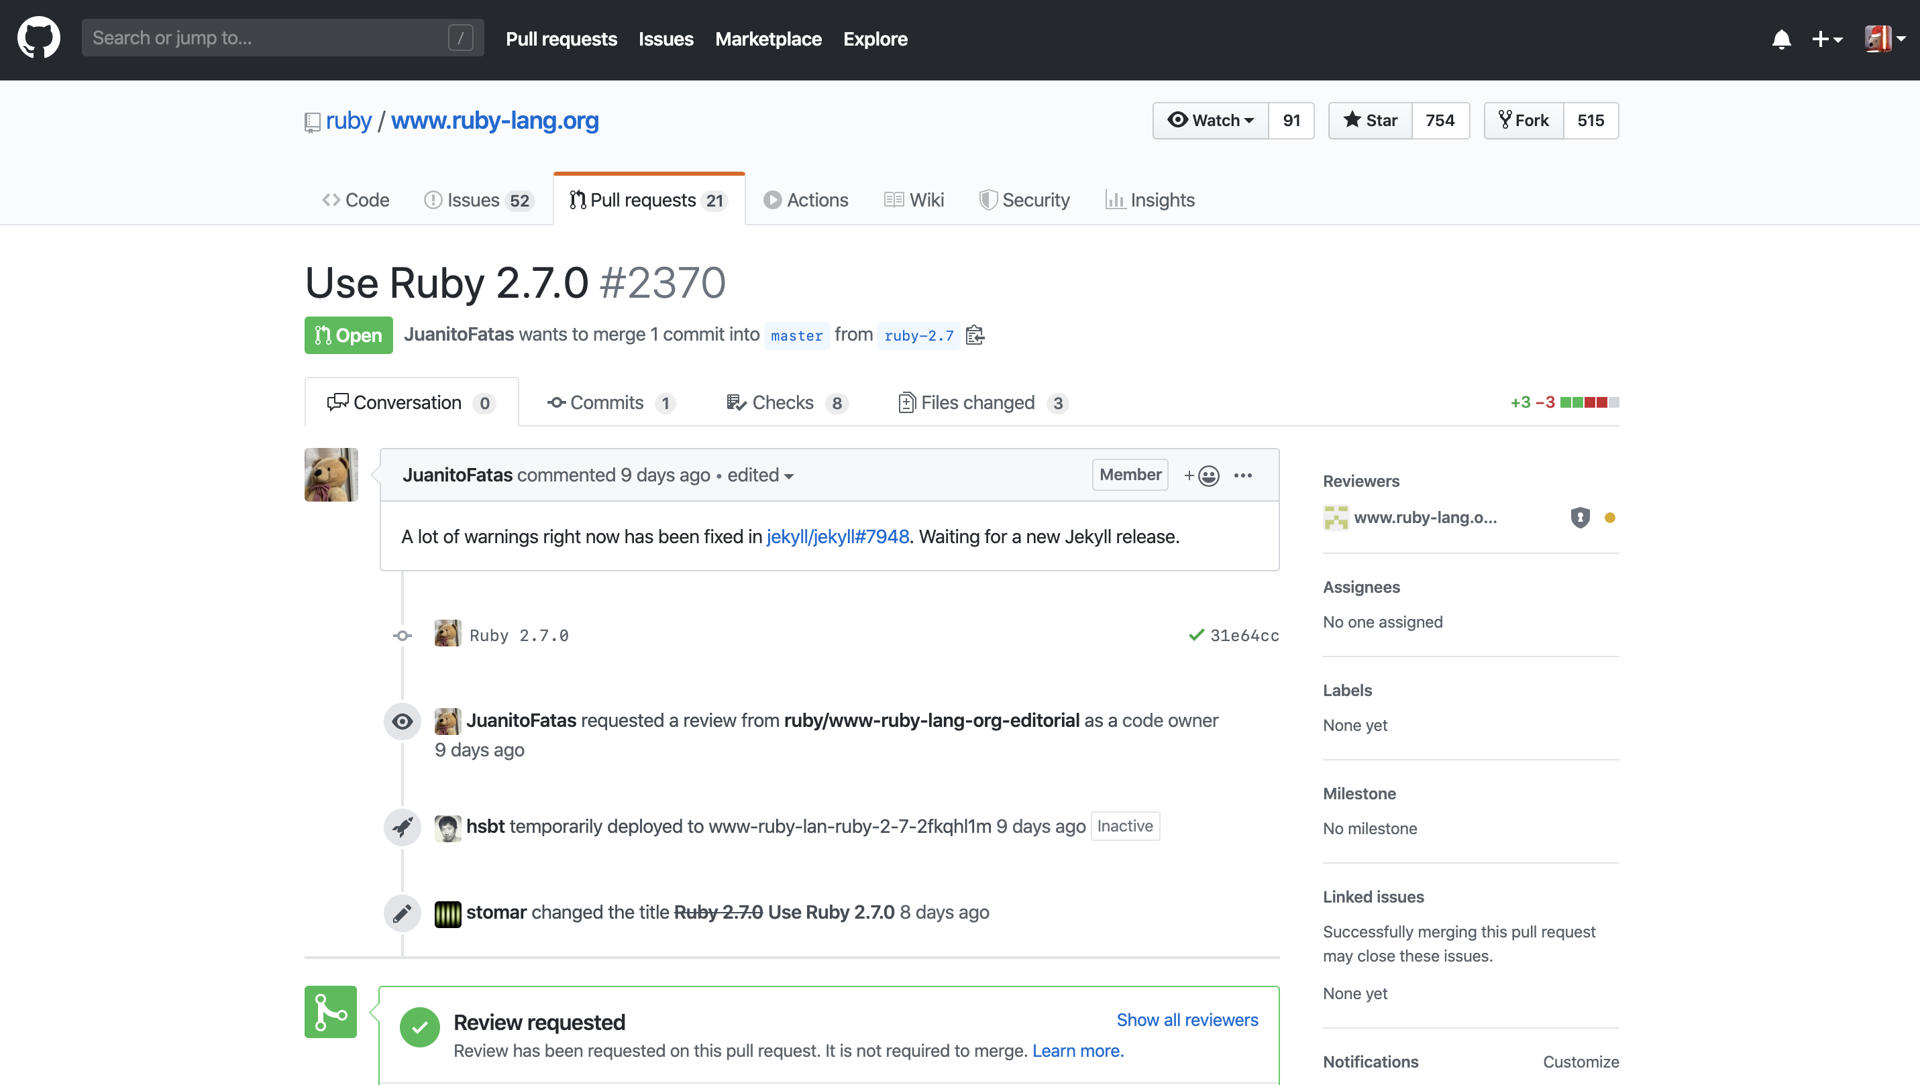Open the Learn more link

[x=1078, y=1051]
